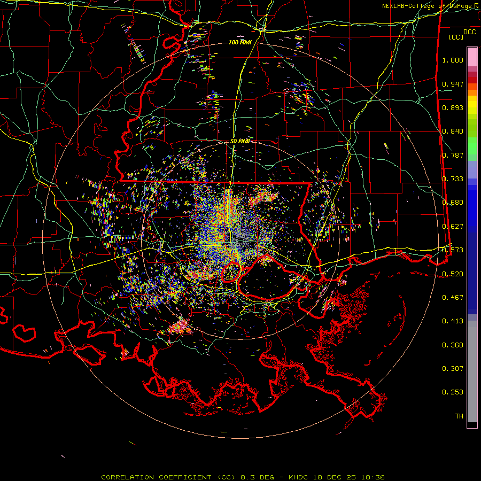This screenshot has width=481, height=481.
Task: Click the 0.3 DEG elevation text
Action: tap(257, 477)
